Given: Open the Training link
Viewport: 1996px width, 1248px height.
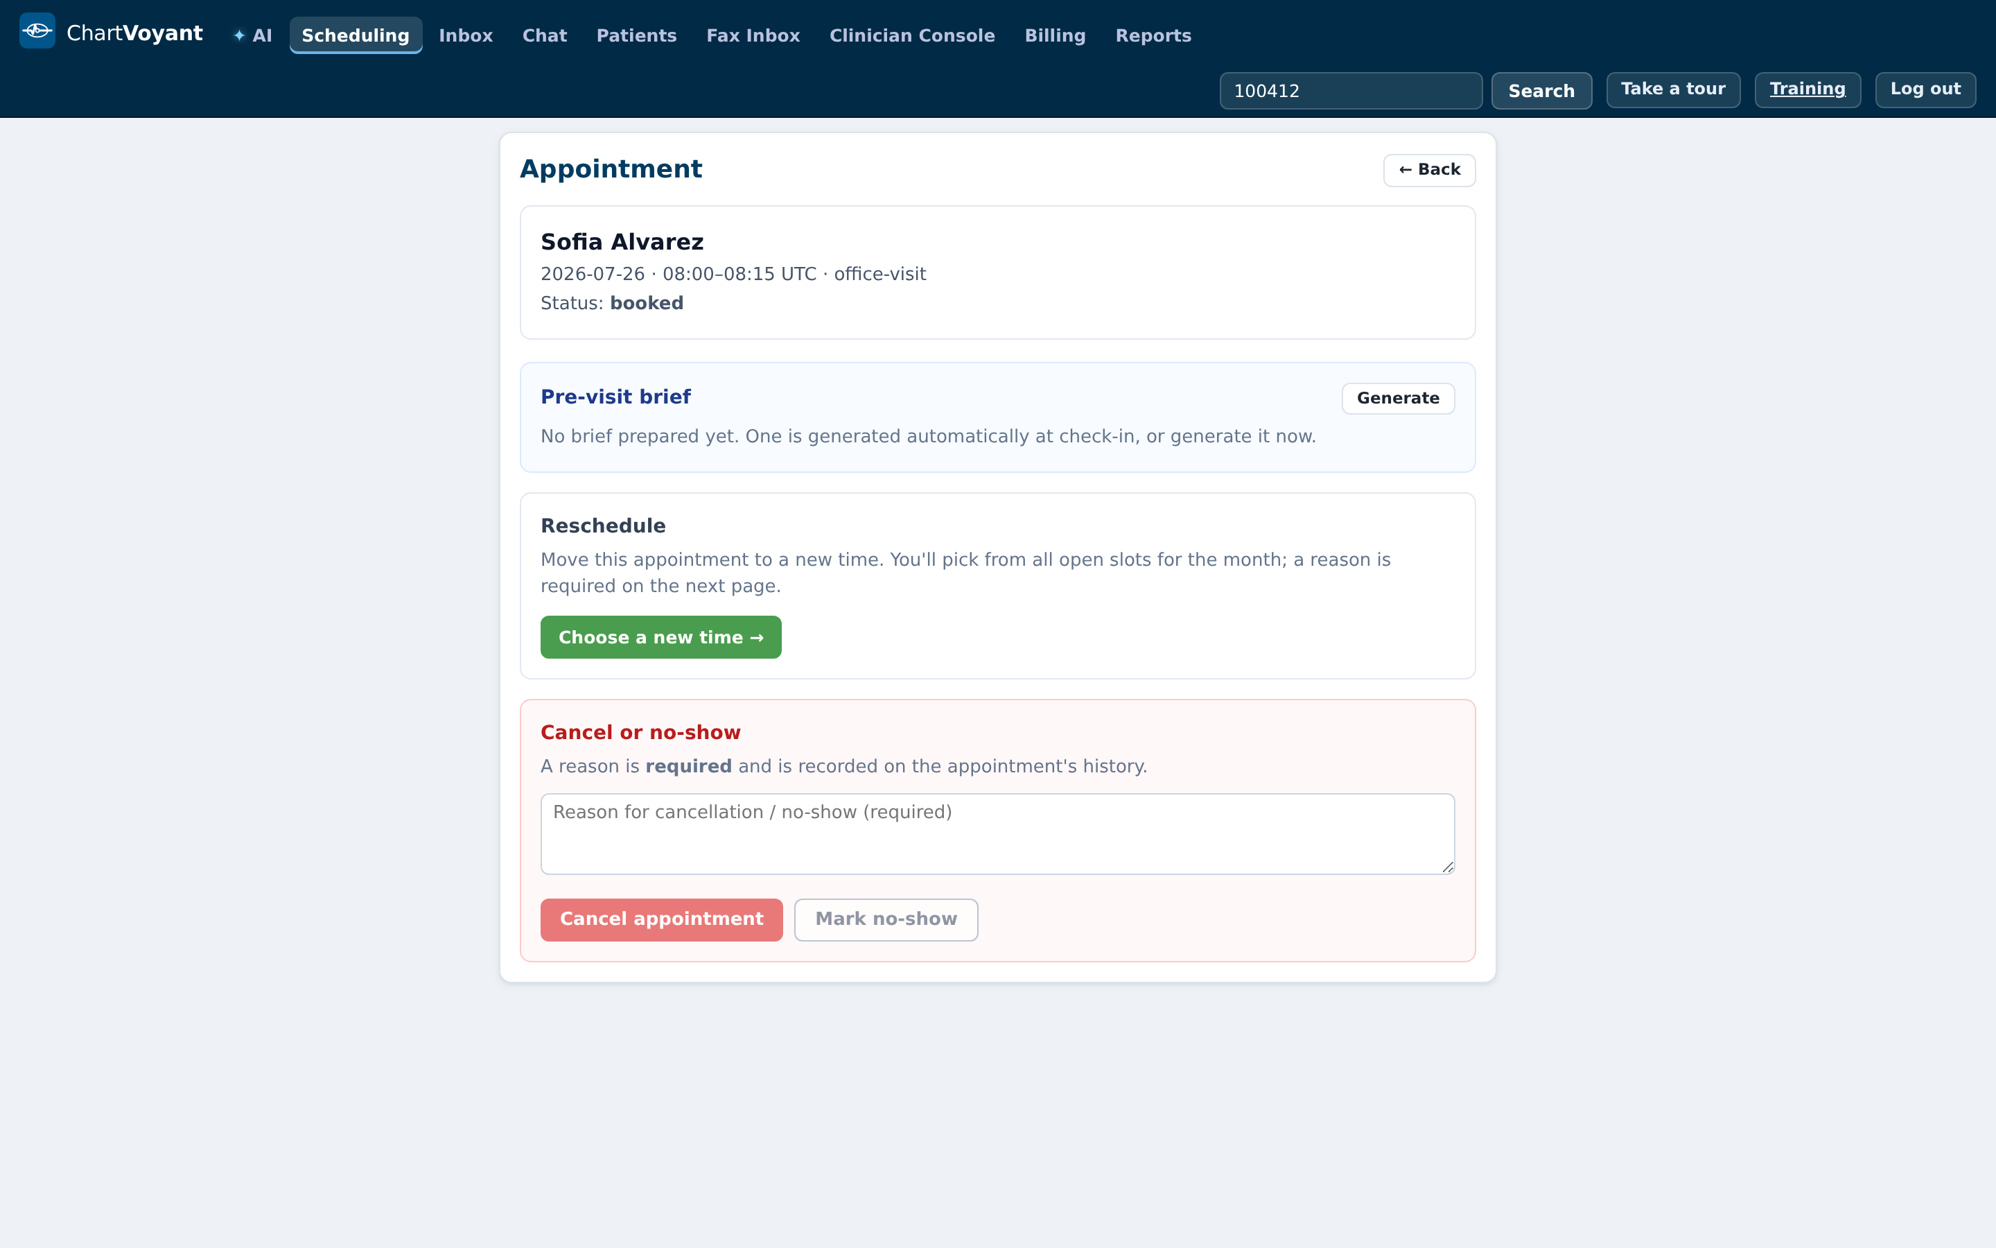Looking at the screenshot, I should (1807, 89).
